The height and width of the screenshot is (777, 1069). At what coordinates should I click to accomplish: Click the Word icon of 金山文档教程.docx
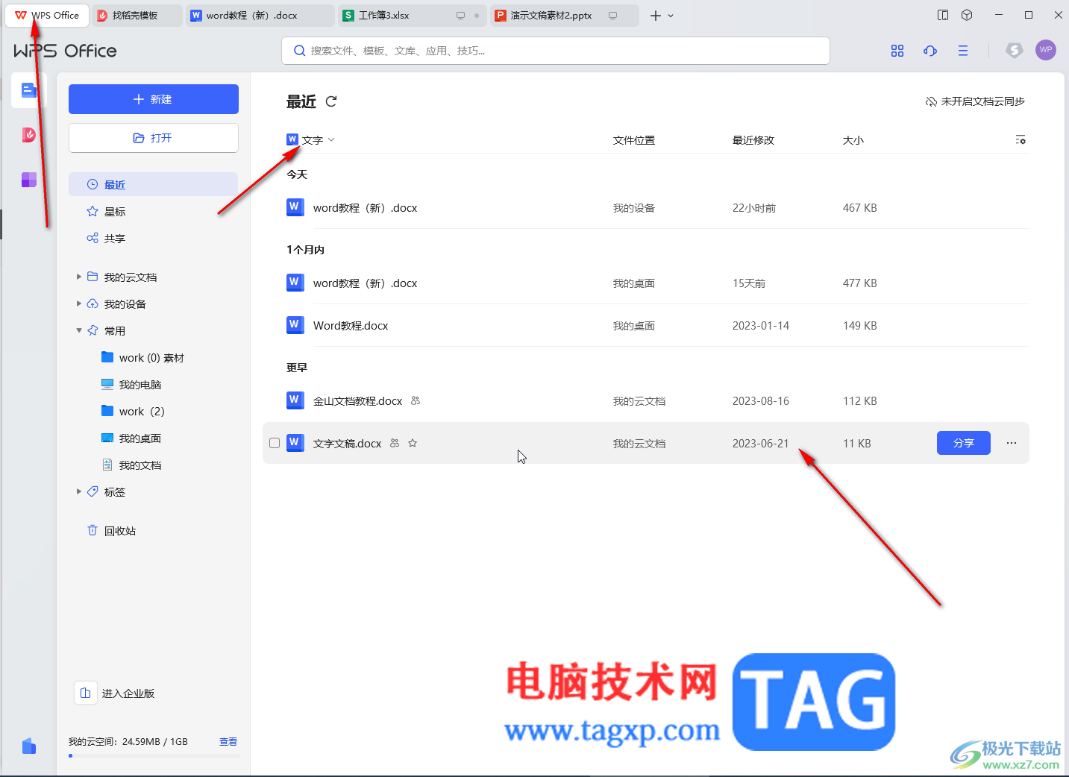click(x=295, y=400)
